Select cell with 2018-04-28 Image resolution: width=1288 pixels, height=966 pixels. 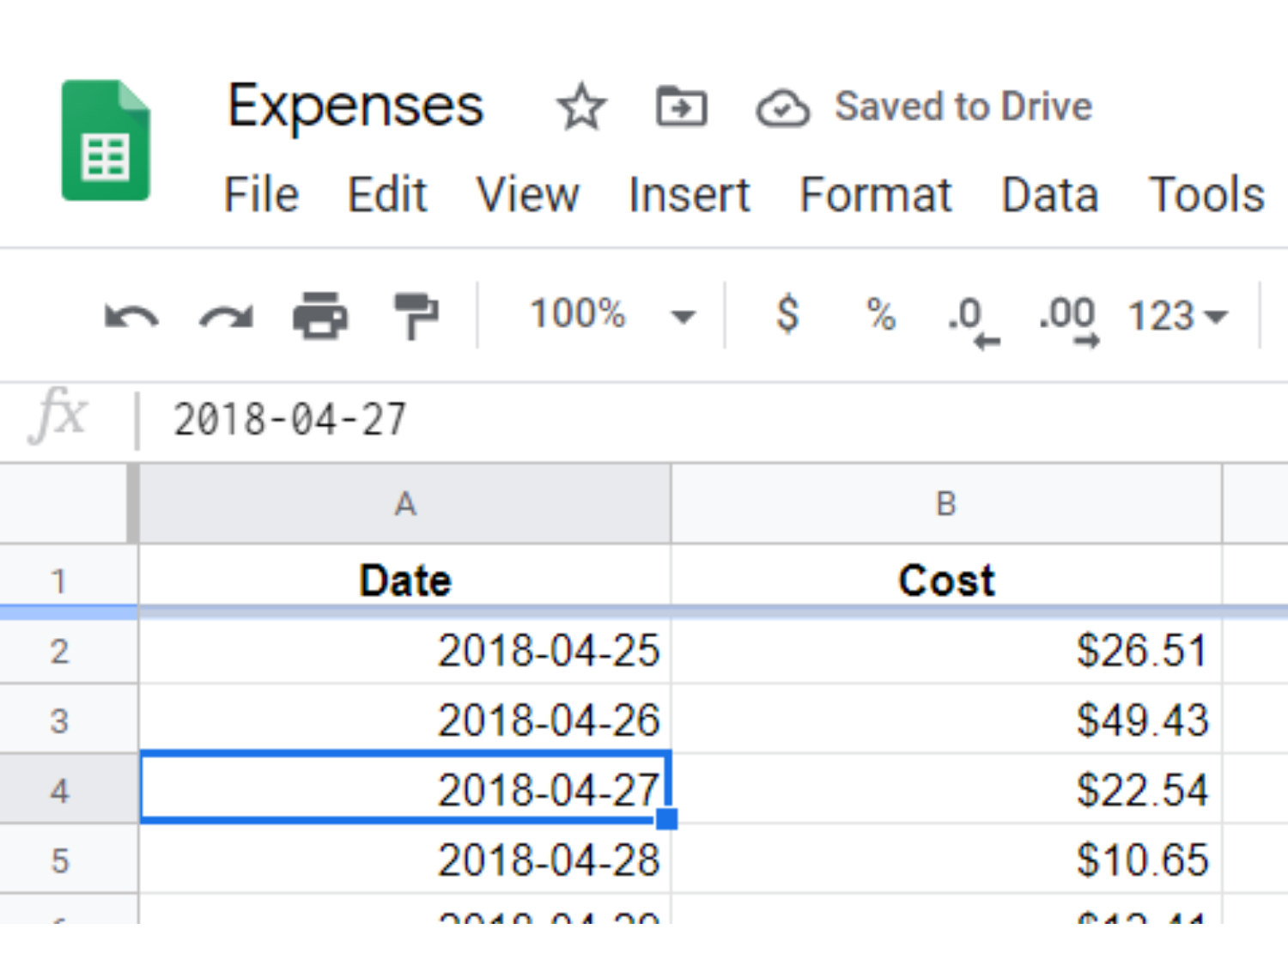(x=404, y=860)
